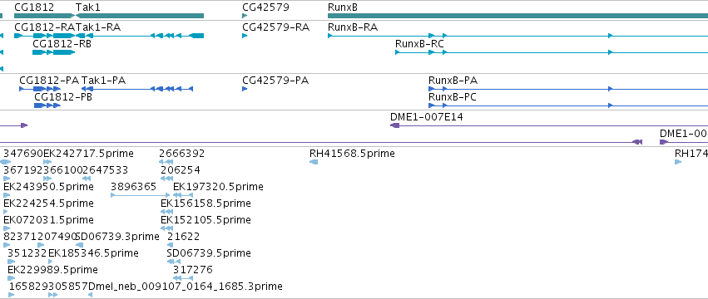Select the DME1-007E14 clone start arrow
Screen dimensions: 708x299
coord(394,125)
